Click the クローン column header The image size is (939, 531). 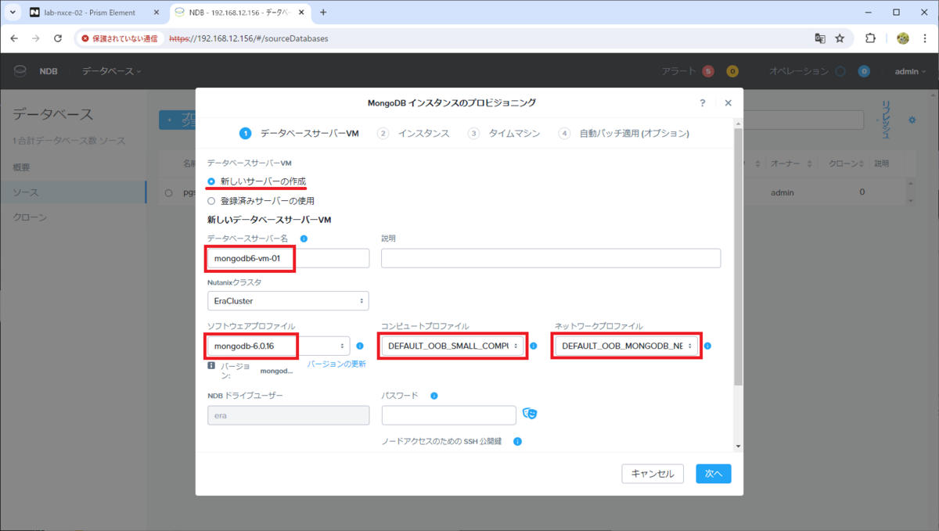(843, 163)
